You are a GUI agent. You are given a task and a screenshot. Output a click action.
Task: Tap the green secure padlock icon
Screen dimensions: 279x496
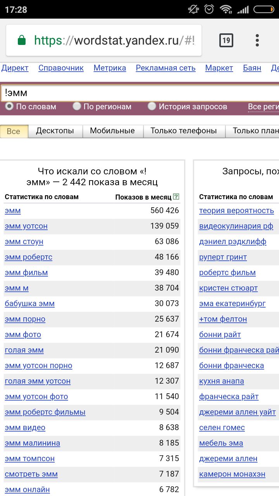(x=22, y=40)
